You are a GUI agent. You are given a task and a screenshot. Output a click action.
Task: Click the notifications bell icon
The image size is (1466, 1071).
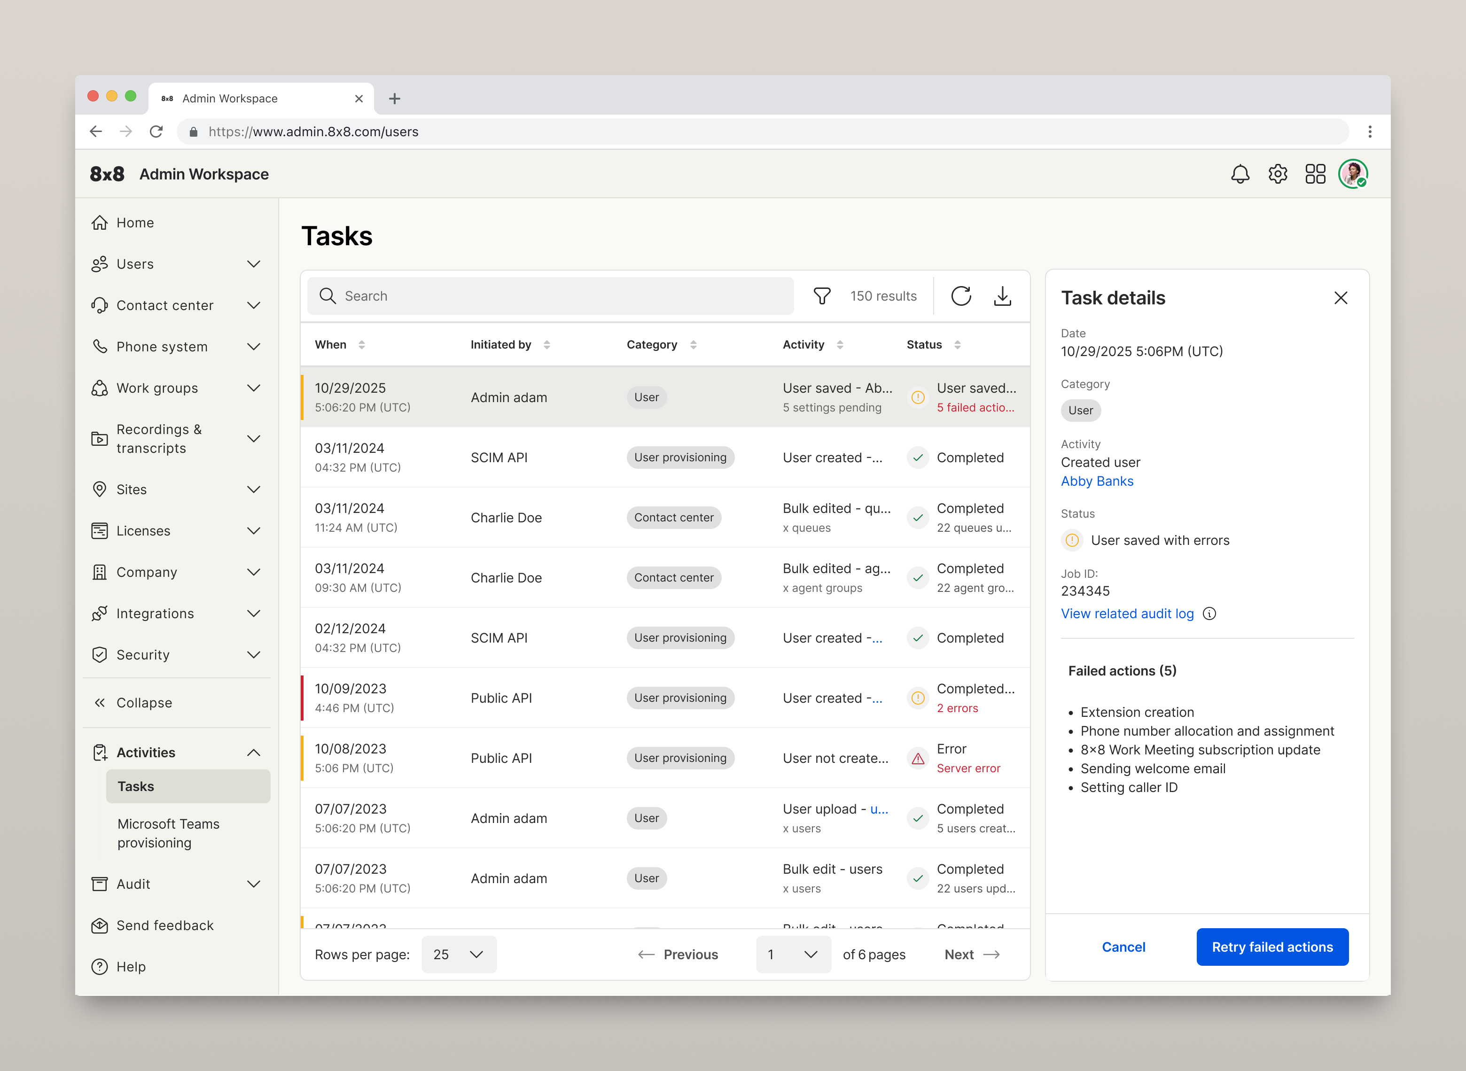point(1240,174)
